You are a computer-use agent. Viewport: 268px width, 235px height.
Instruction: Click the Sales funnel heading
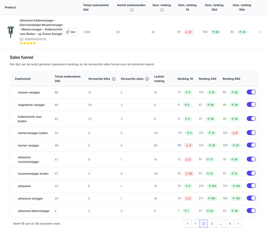21,57
